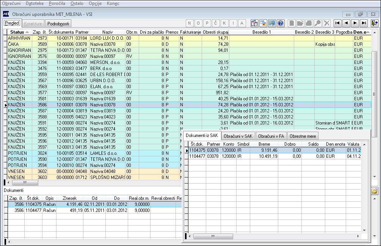Click the Znesek column header in Dokumenti table

point(69,198)
